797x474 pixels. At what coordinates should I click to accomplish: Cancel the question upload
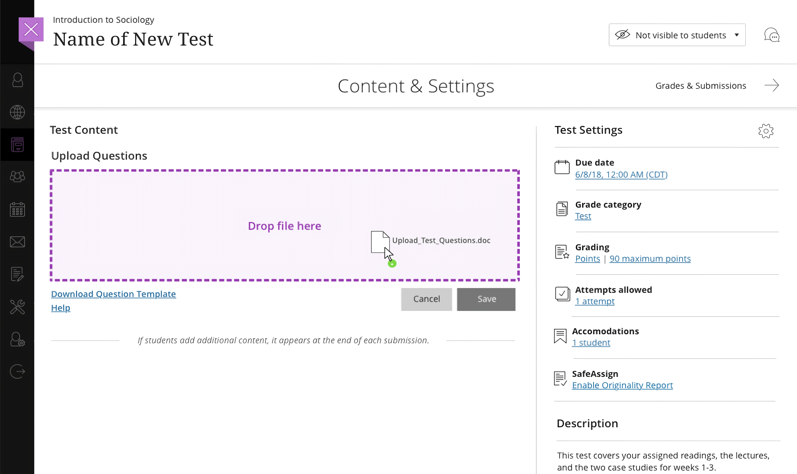click(426, 299)
